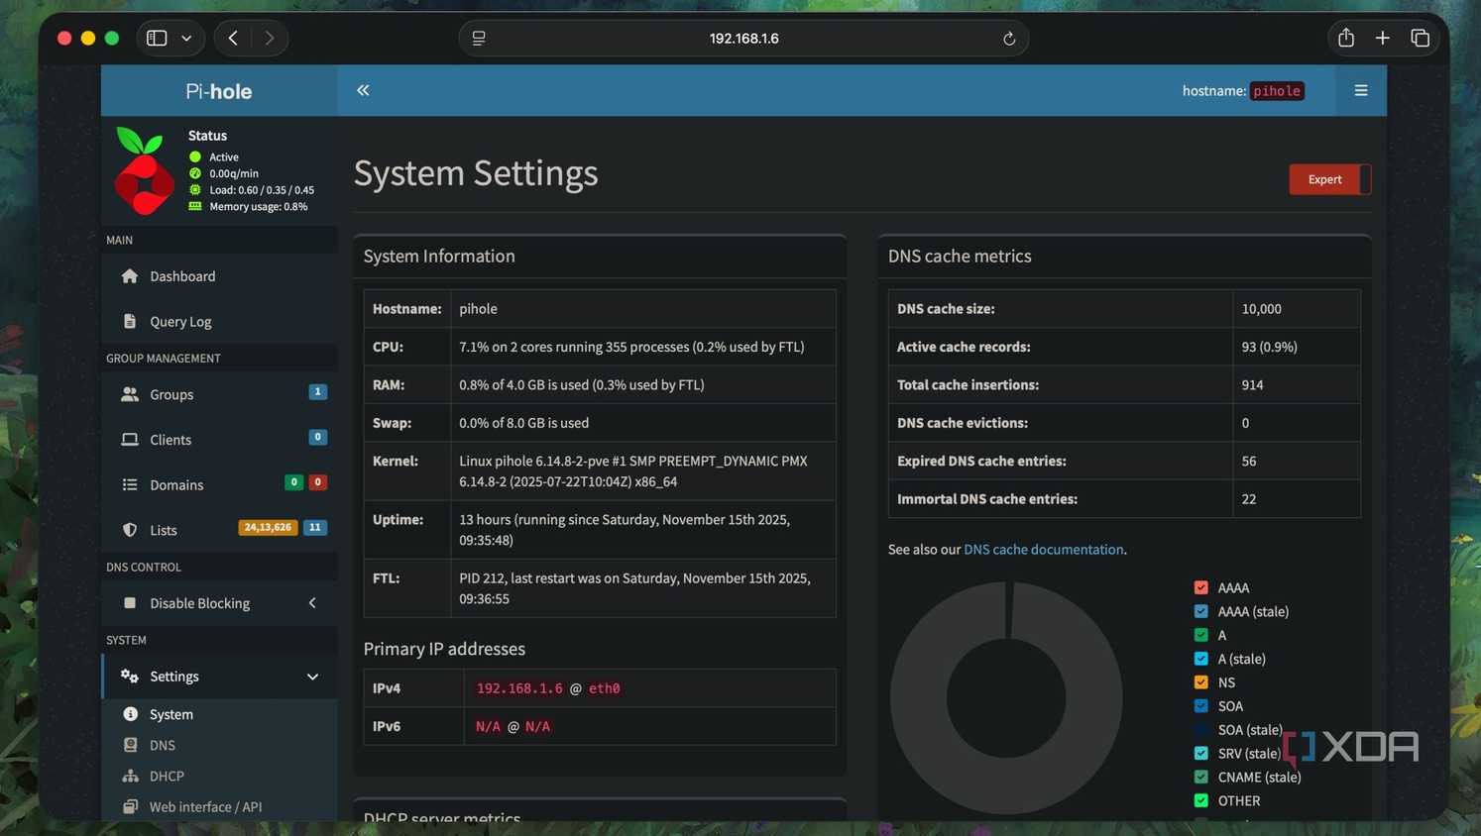The image size is (1481, 836).
Task: Click the Lists shield icon
Action: click(x=130, y=530)
